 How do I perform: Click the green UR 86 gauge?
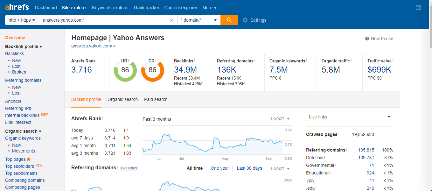pyautogui.click(x=125, y=70)
